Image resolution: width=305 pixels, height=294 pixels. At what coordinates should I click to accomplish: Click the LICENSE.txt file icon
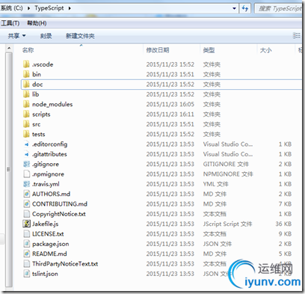coord(26,234)
